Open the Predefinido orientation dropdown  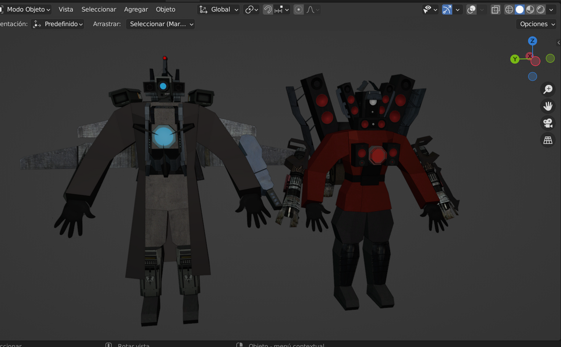(x=58, y=24)
